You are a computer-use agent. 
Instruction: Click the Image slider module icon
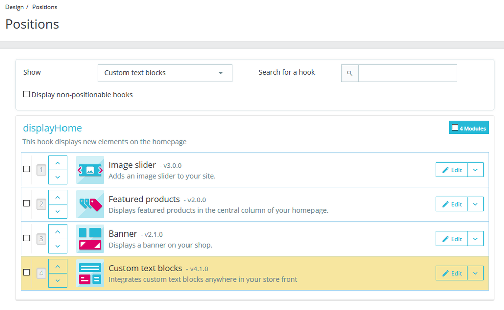tap(90, 170)
